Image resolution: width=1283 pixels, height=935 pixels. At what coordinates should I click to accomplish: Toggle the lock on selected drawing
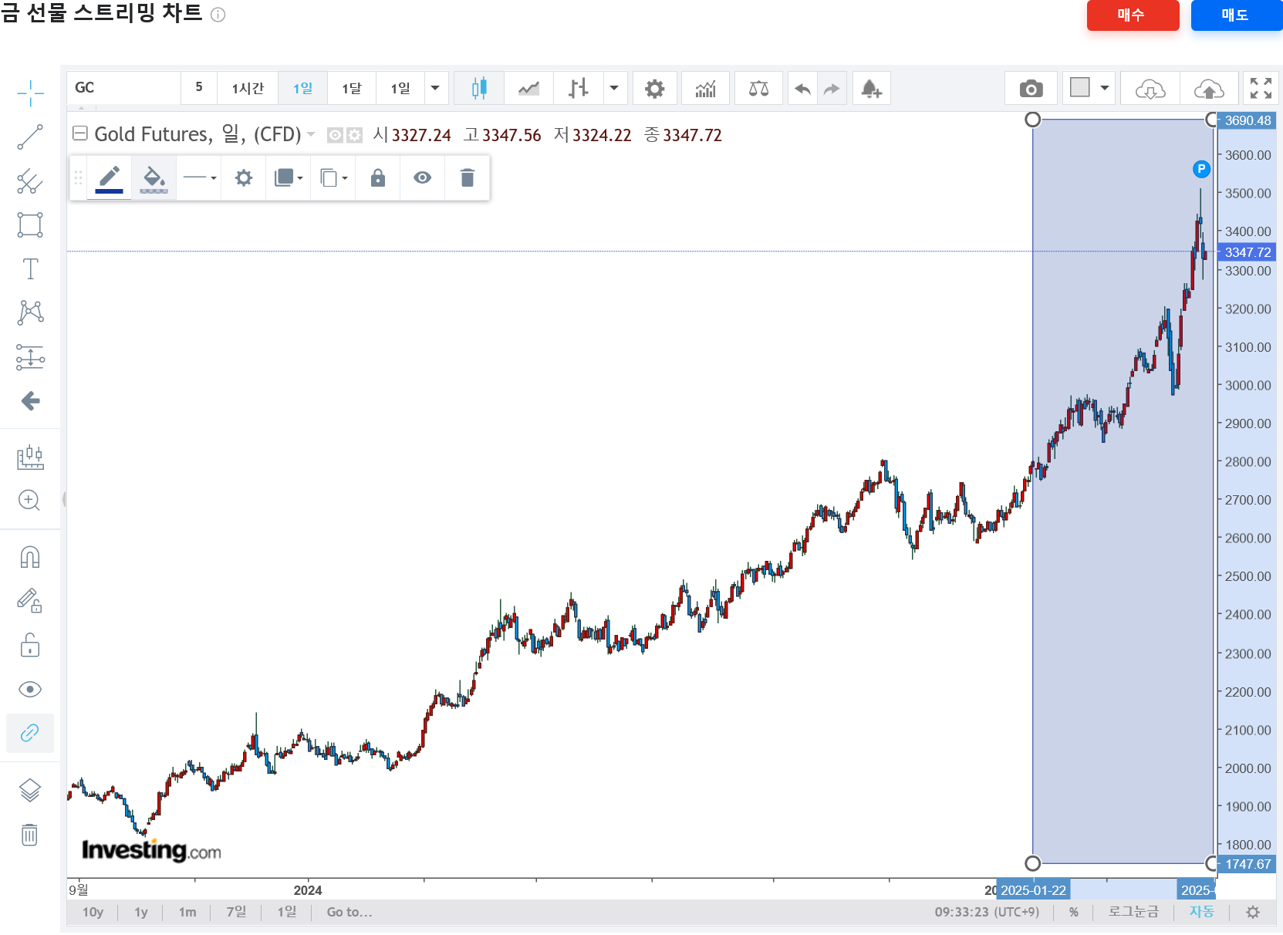(377, 178)
